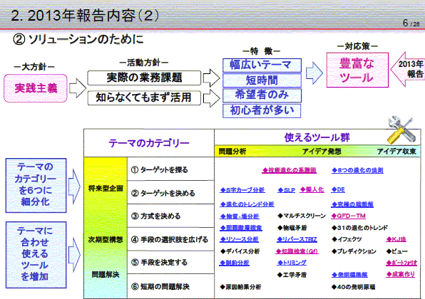The image size is (425, 299).
Task: Follow the リバースTRIZ link
Action: click(297, 239)
